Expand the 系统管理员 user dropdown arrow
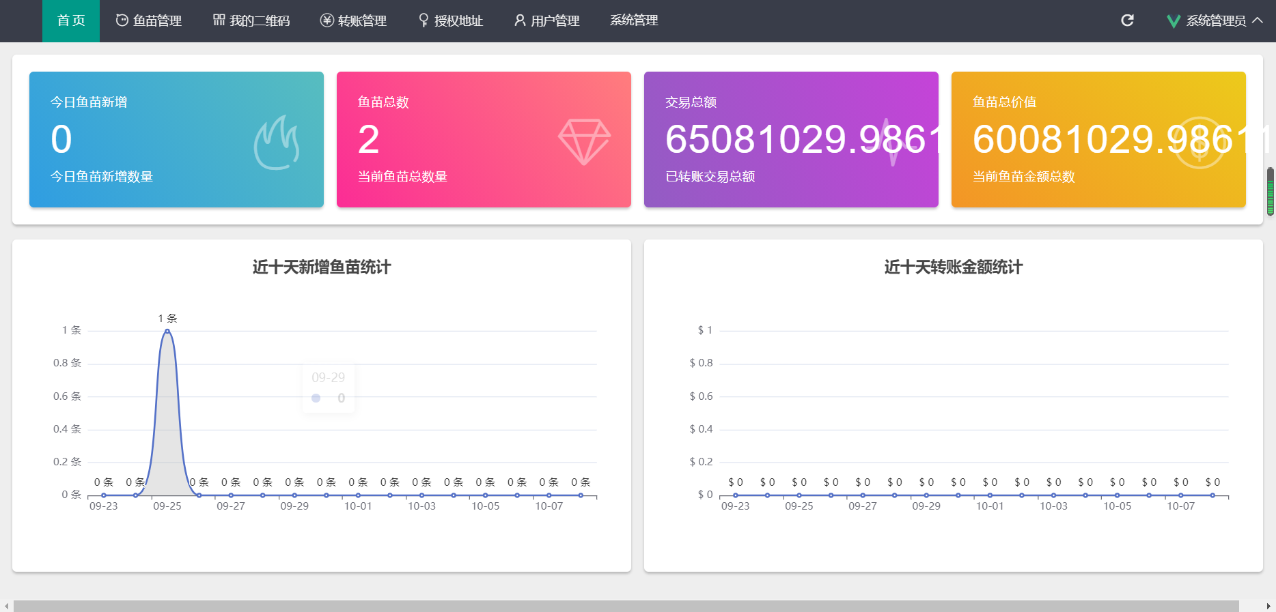This screenshot has width=1276, height=612. [x=1258, y=20]
